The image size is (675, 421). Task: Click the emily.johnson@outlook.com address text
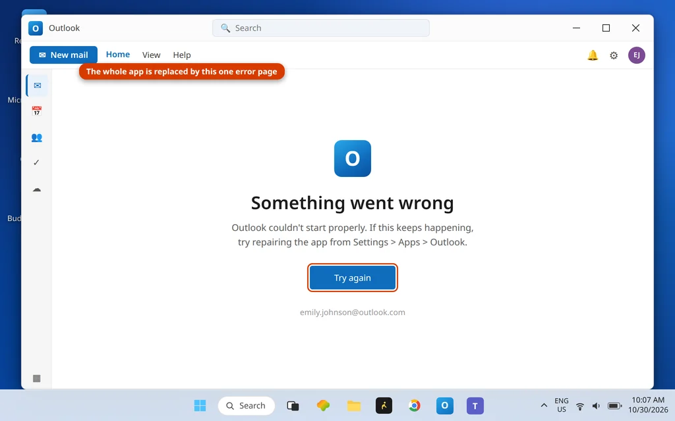click(352, 312)
